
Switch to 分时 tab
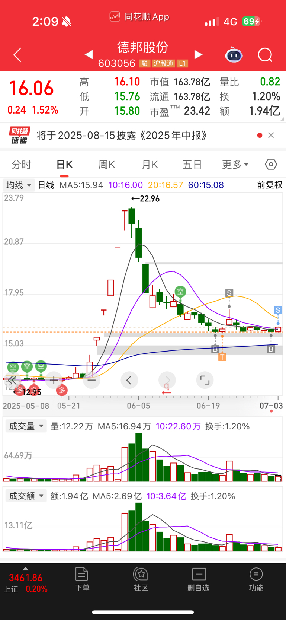coord(22,165)
